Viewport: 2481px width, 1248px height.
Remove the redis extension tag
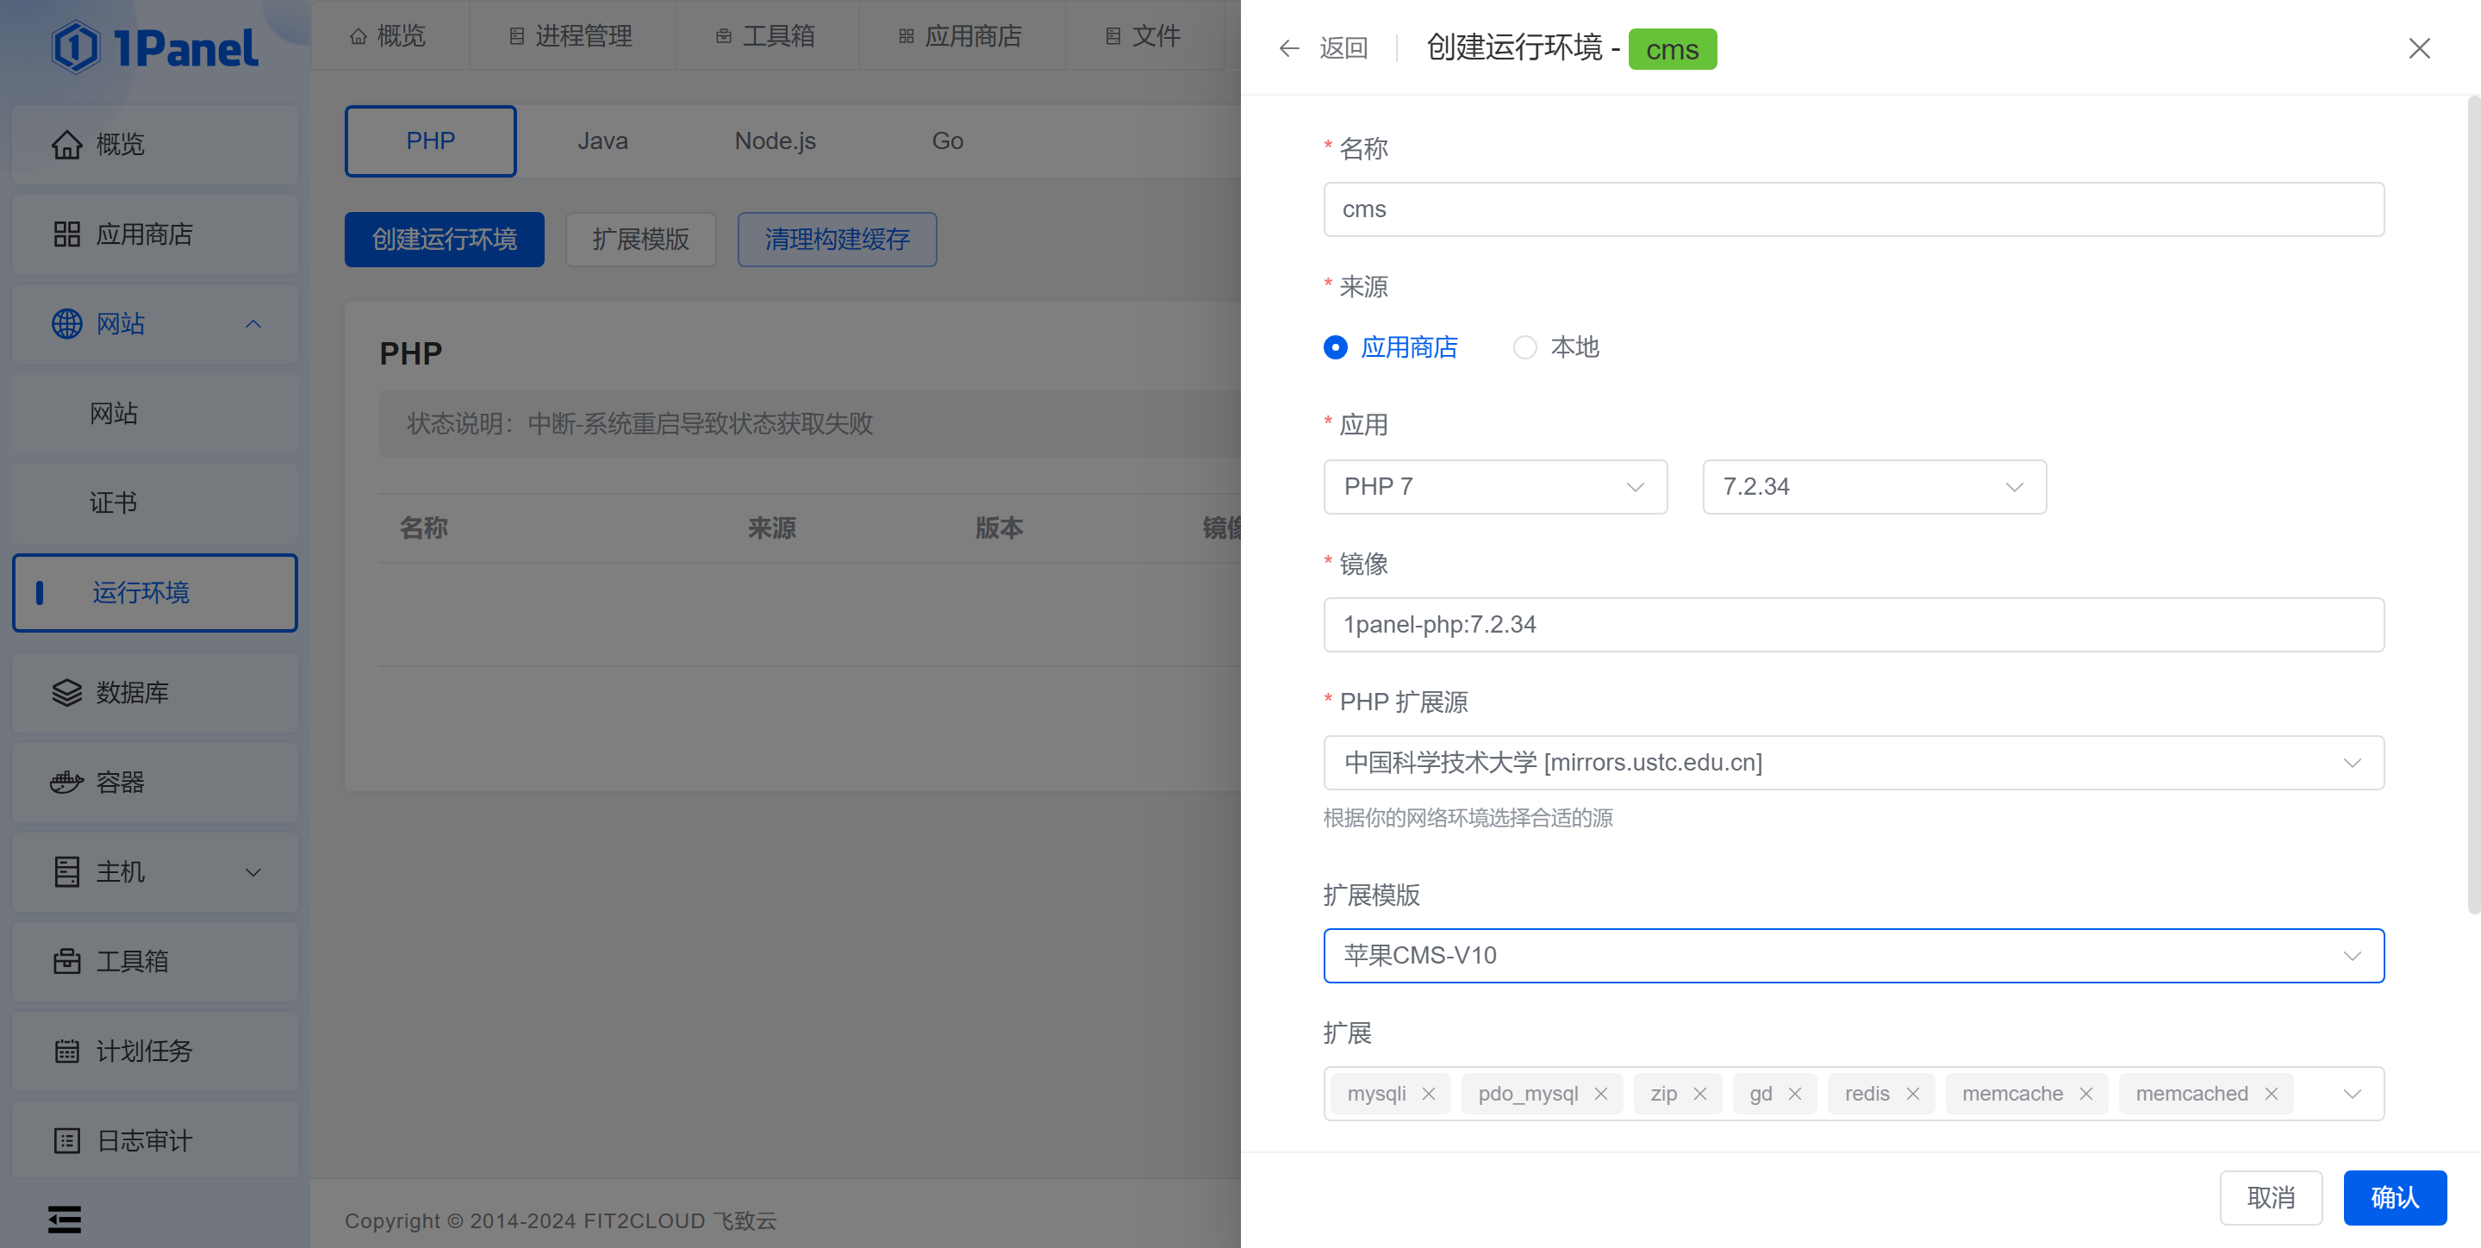(x=1913, y=1094)
